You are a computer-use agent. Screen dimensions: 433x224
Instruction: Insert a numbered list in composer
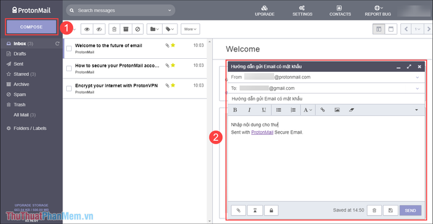point(293,110)
